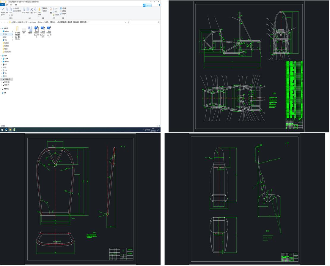Click the Windows Start button
This screenshot has width=330, height=266.
2,130
